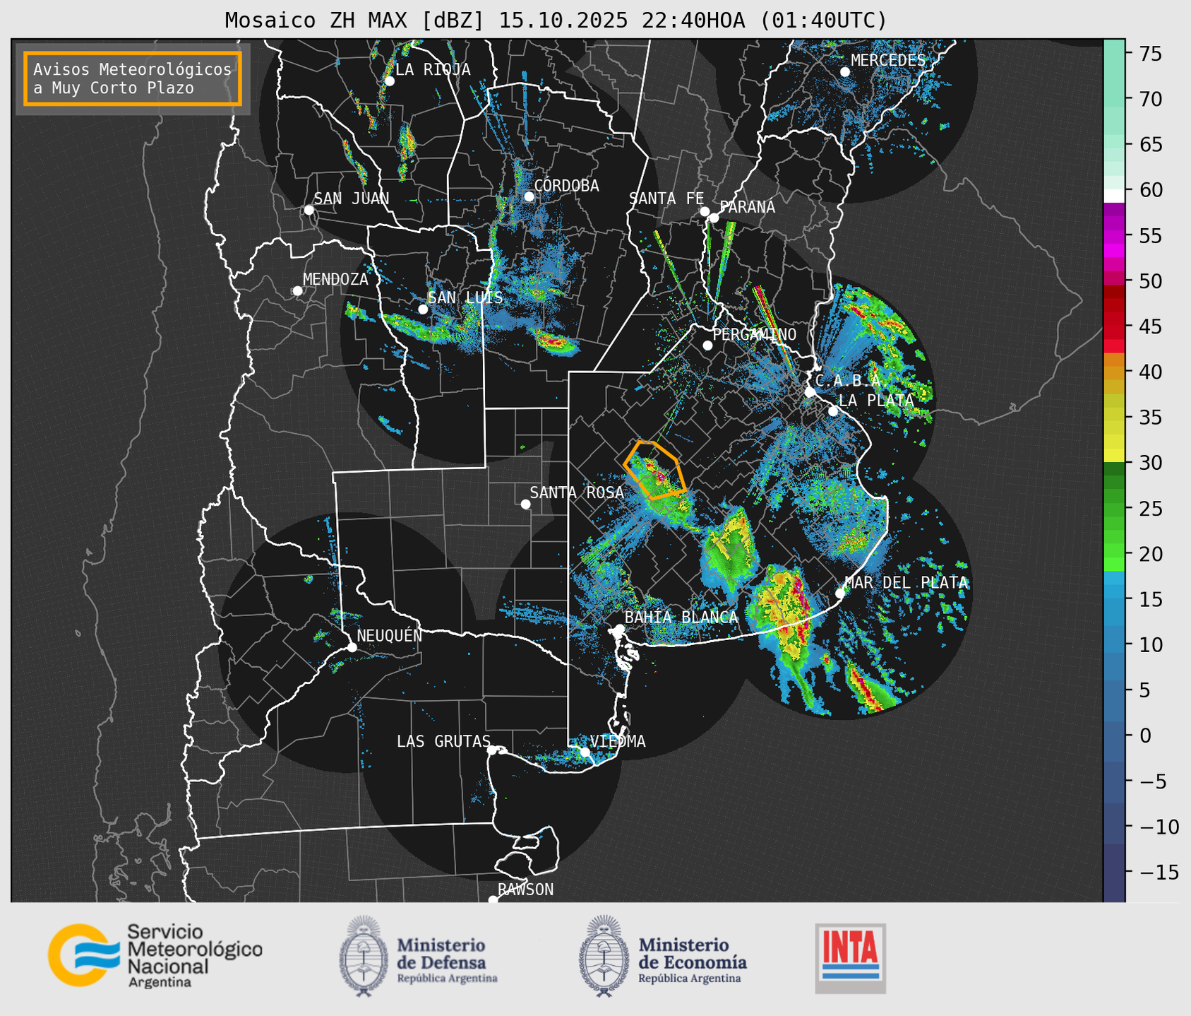The width and height of the screenshot is (1191, 1016).
Task: Click the -15 dBZ label on scale
Action: (x=1159, y=872)
